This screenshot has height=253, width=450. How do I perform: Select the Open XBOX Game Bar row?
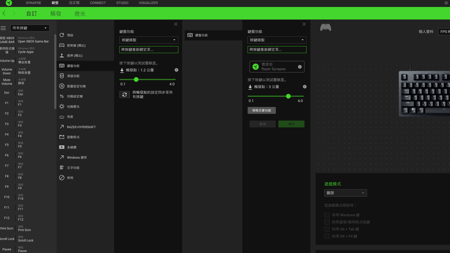pos(27,40)
